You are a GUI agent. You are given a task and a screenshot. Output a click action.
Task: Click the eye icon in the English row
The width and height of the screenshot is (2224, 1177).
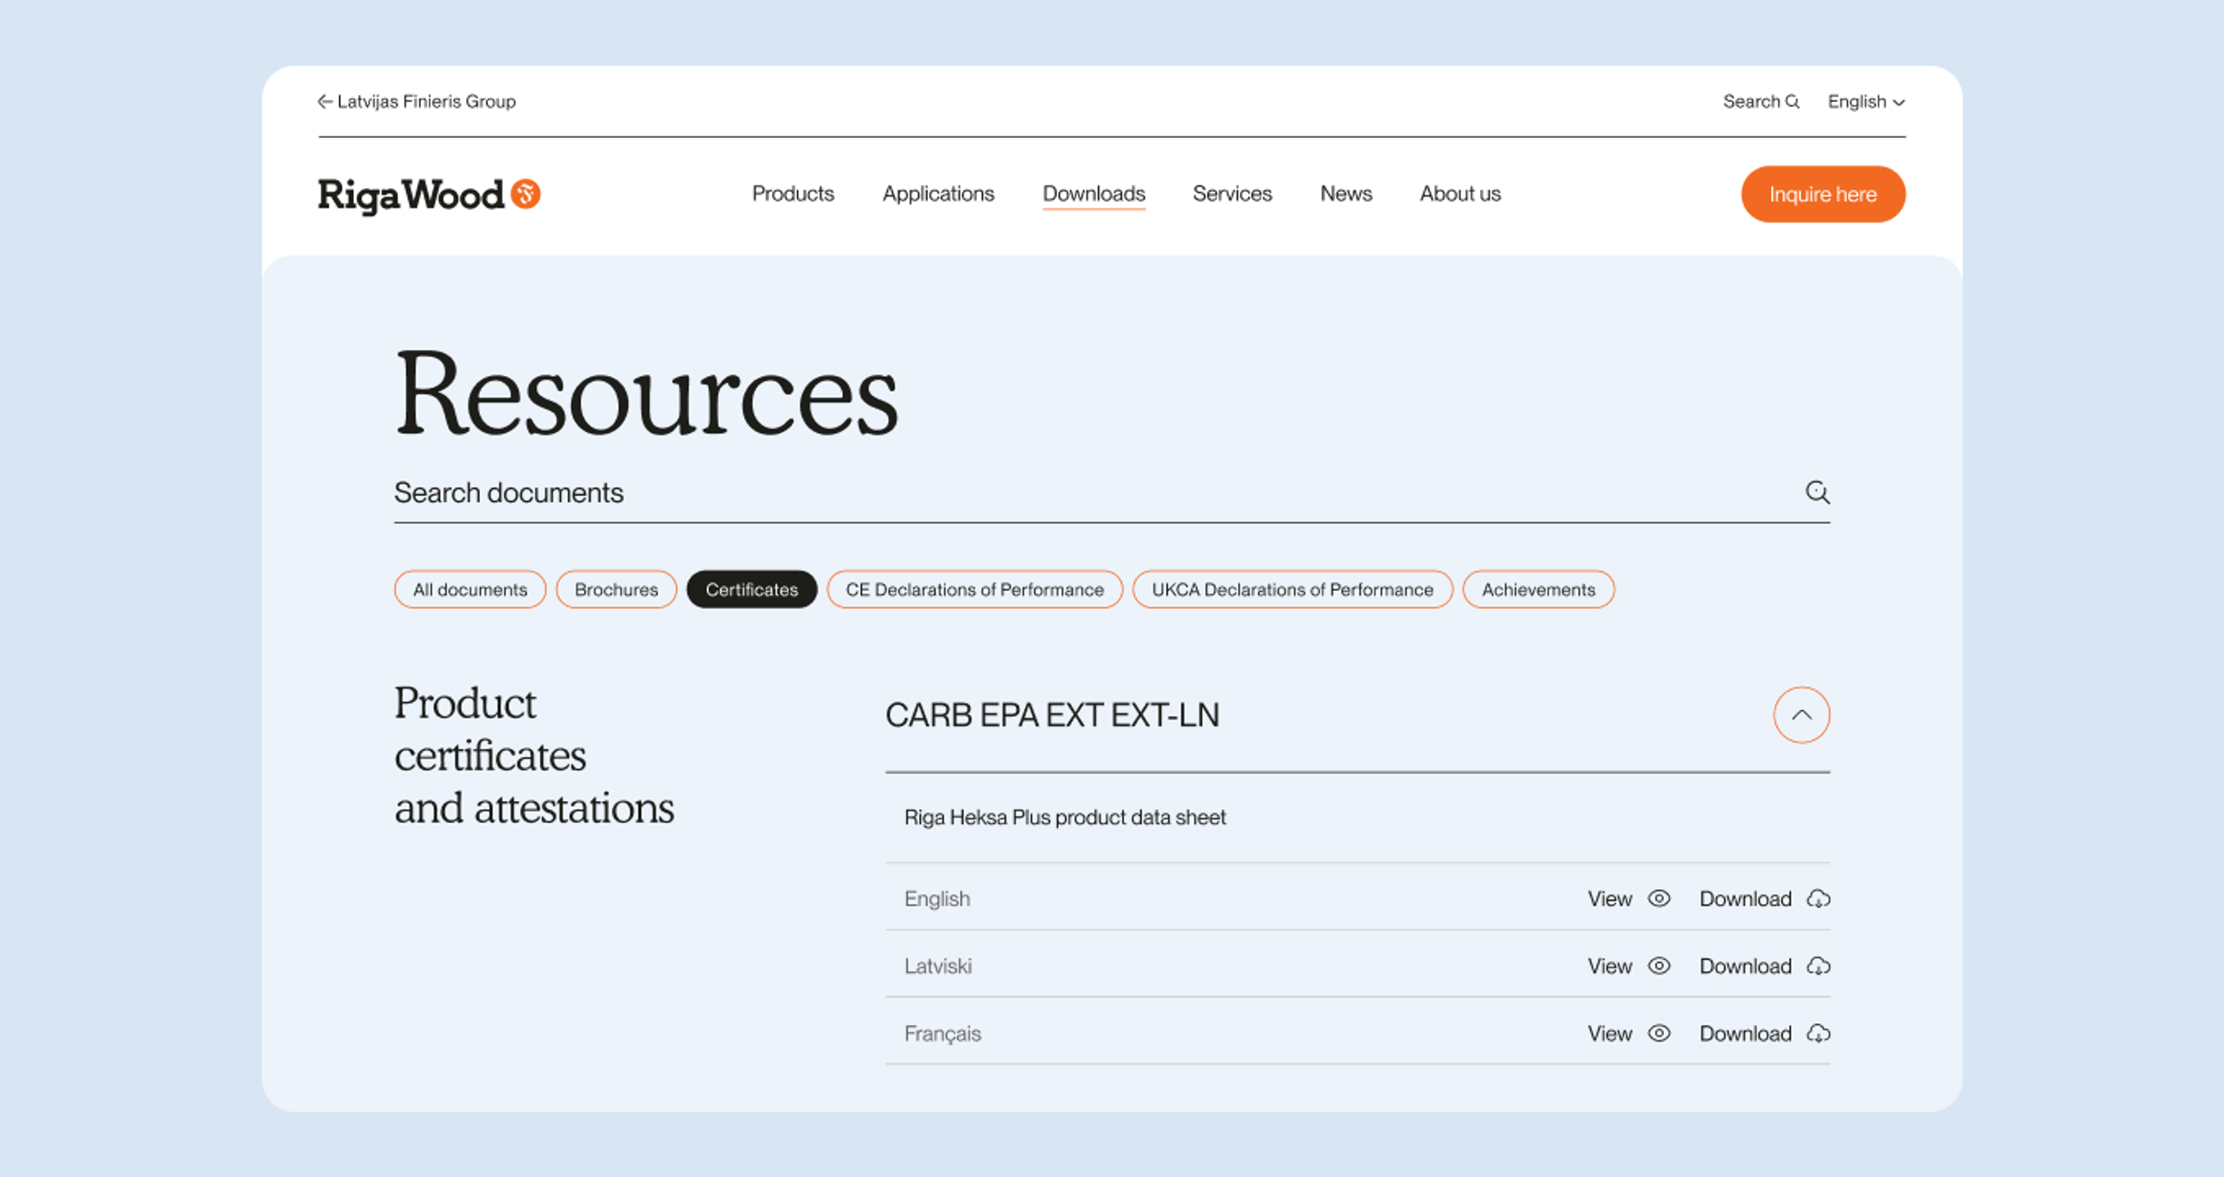1658,898
